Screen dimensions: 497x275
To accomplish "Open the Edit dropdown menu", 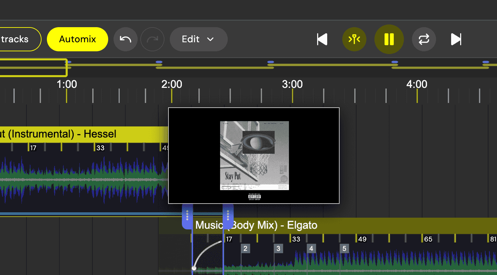I will coord(199,39).
